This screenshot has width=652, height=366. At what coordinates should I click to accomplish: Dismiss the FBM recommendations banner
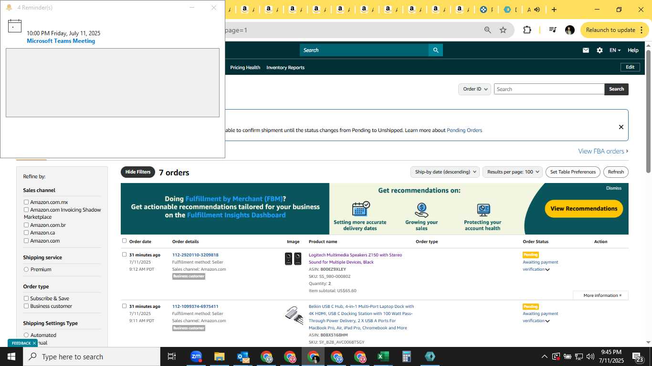(x=614, y=188)
